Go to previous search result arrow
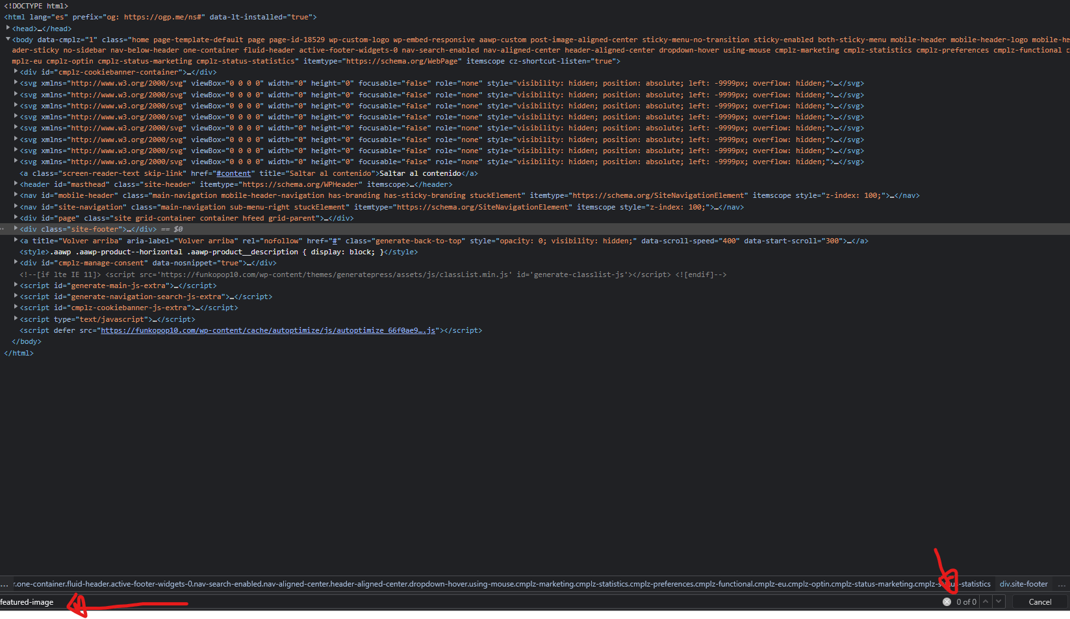This screenshot has width=1070, height=619. tap(986, 601)
